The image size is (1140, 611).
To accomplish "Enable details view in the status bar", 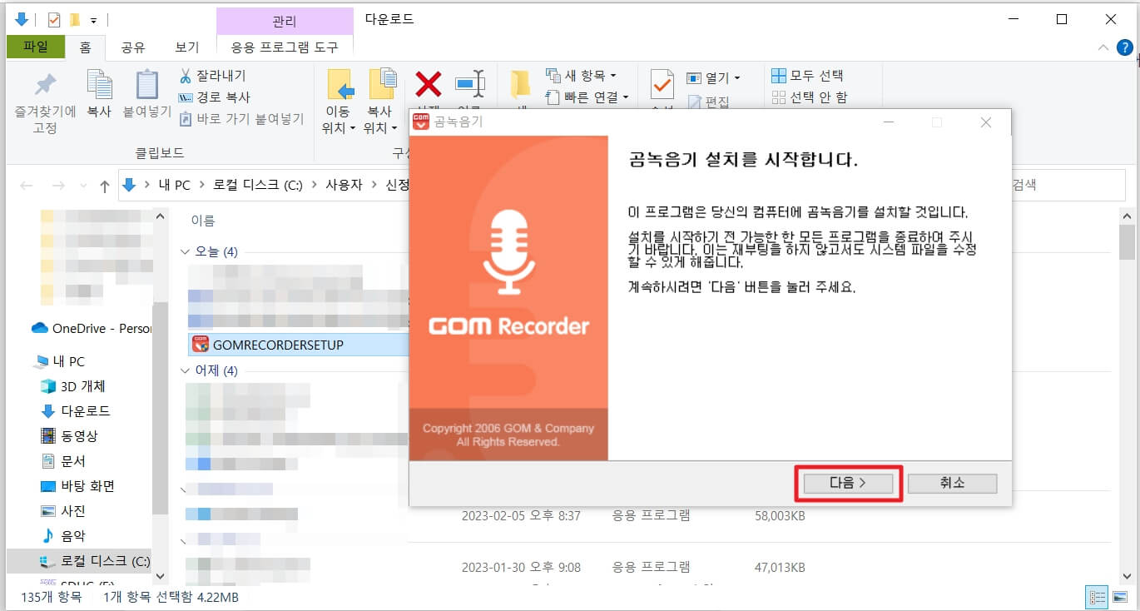I will point(1097,597).
